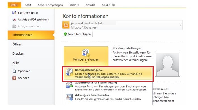Click the Konto hinzufügen button
The width and height of the screenshot is (198, 110).
(77, 34)
